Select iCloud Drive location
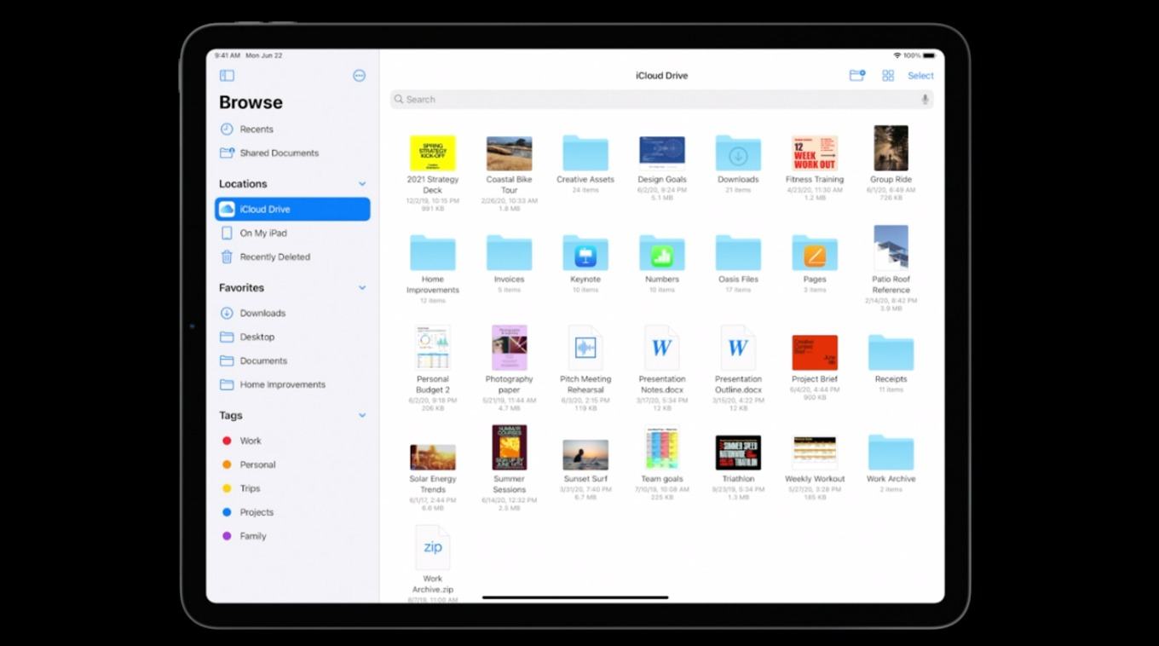1159x646 pixels. 292,209
